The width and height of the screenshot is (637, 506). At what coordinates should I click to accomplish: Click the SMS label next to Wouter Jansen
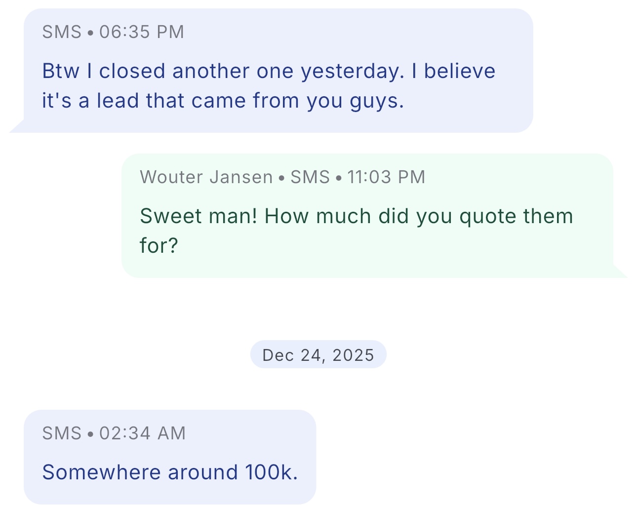coord(310,177)
